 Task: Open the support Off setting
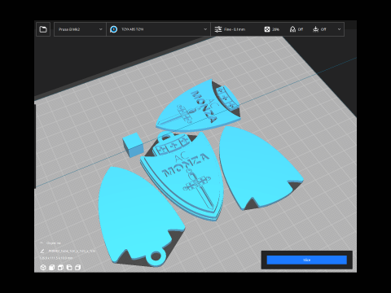297,29
